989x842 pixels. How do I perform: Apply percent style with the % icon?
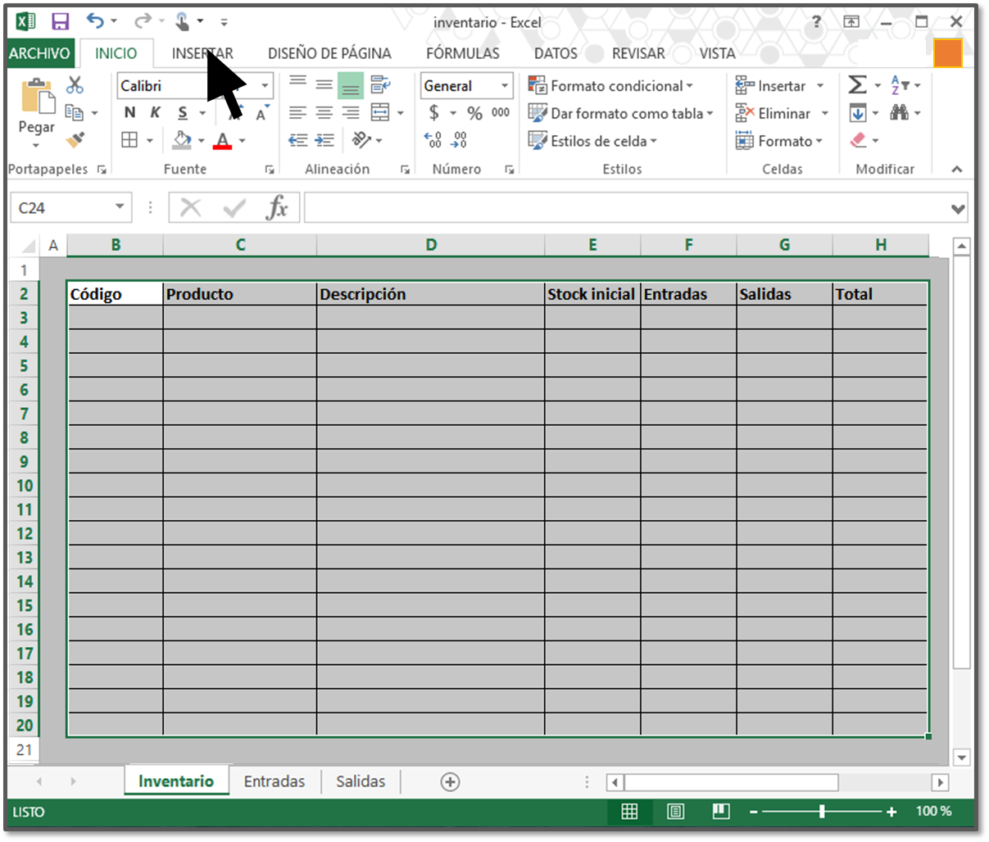(x=474, y=113)
